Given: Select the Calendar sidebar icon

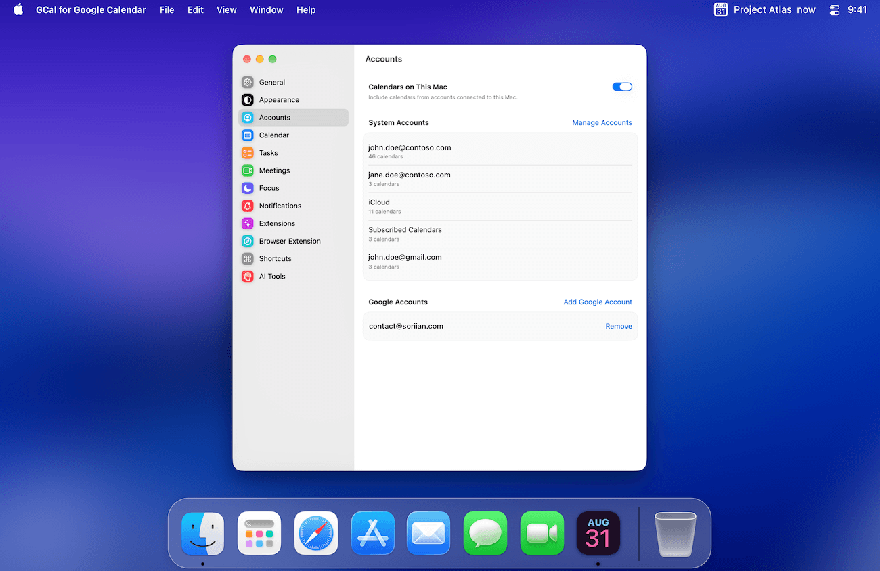Looking at the screenshot, I should [248, 135].
